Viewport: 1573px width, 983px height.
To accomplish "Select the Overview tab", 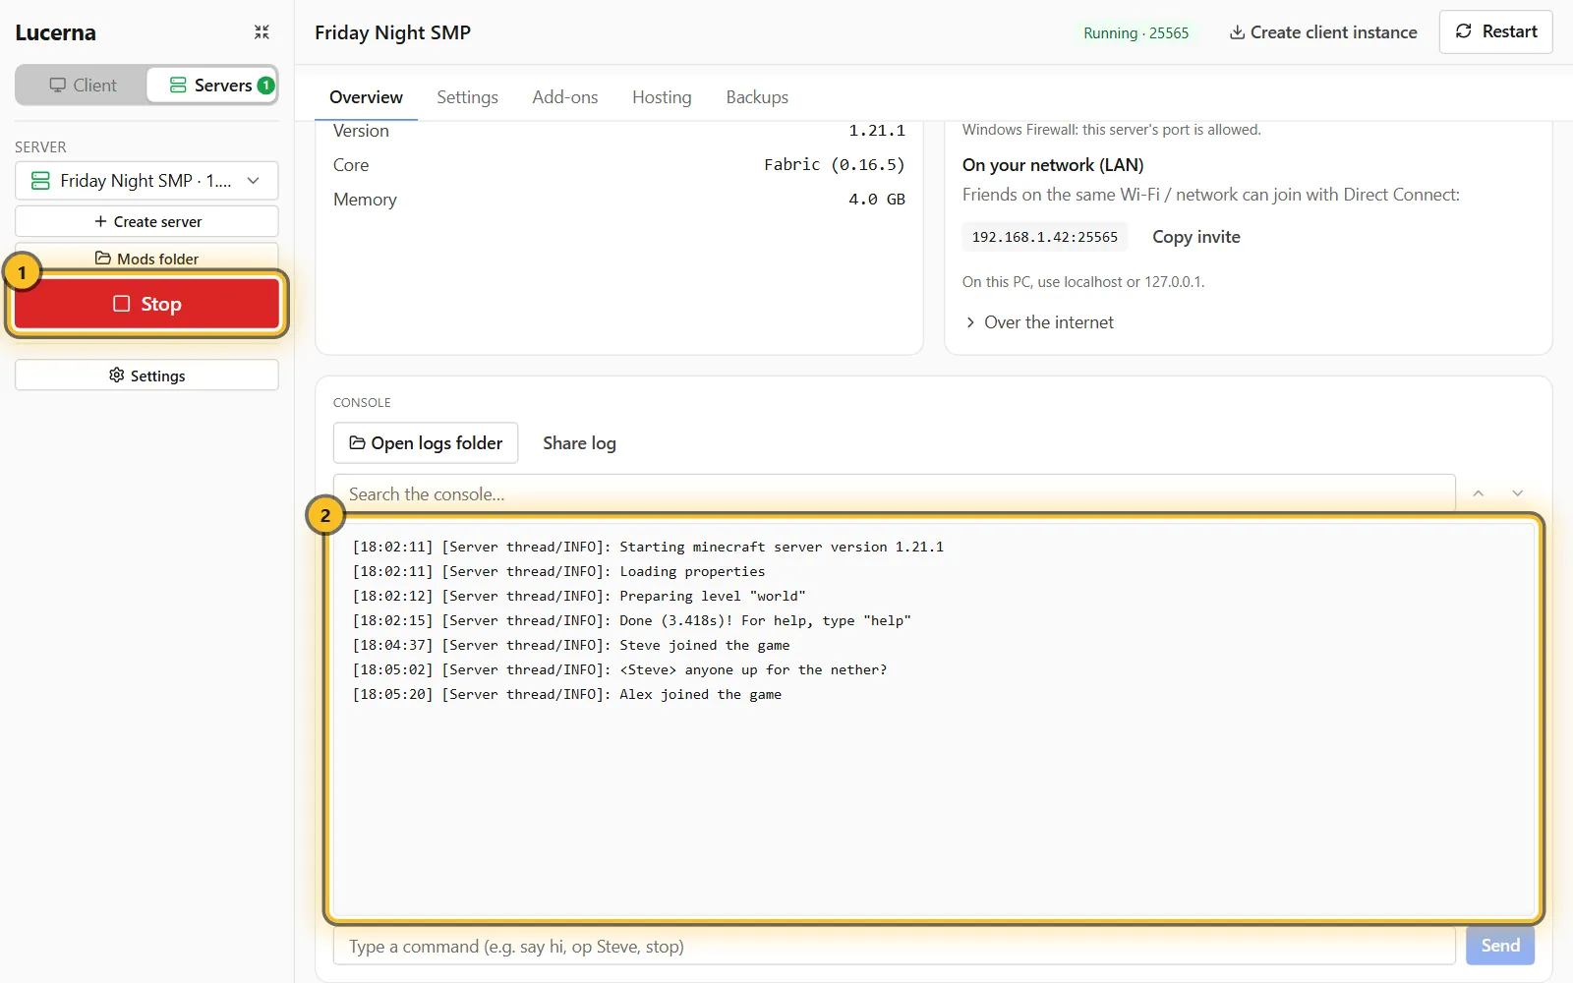I will 366,97.
